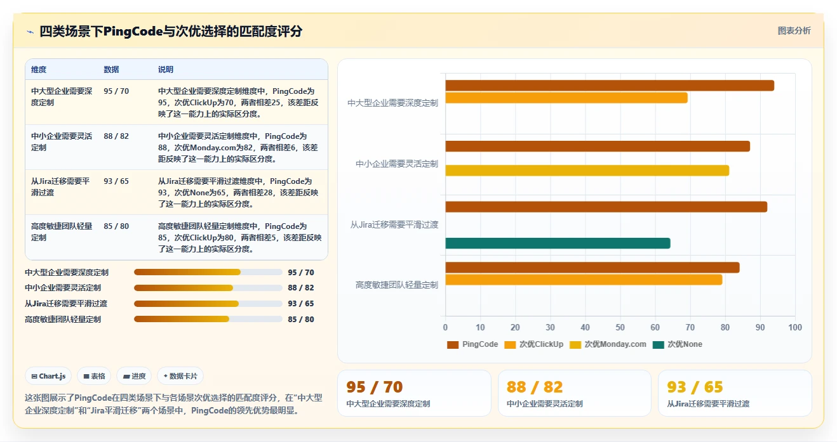Click the summary paragraph below the tag chips
This screenshot has width=837, height=442.
pos(173,404)
